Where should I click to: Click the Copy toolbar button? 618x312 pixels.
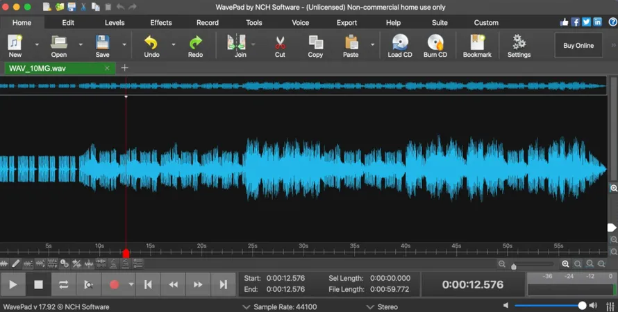click(315, 46)
